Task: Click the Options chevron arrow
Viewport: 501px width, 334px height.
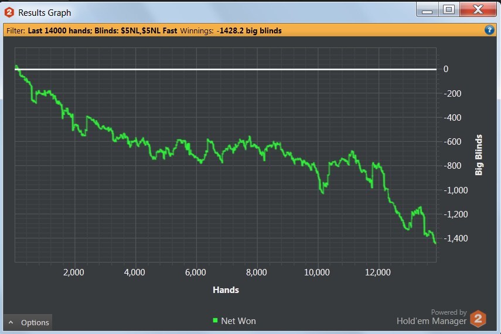Action: (11, 322)
